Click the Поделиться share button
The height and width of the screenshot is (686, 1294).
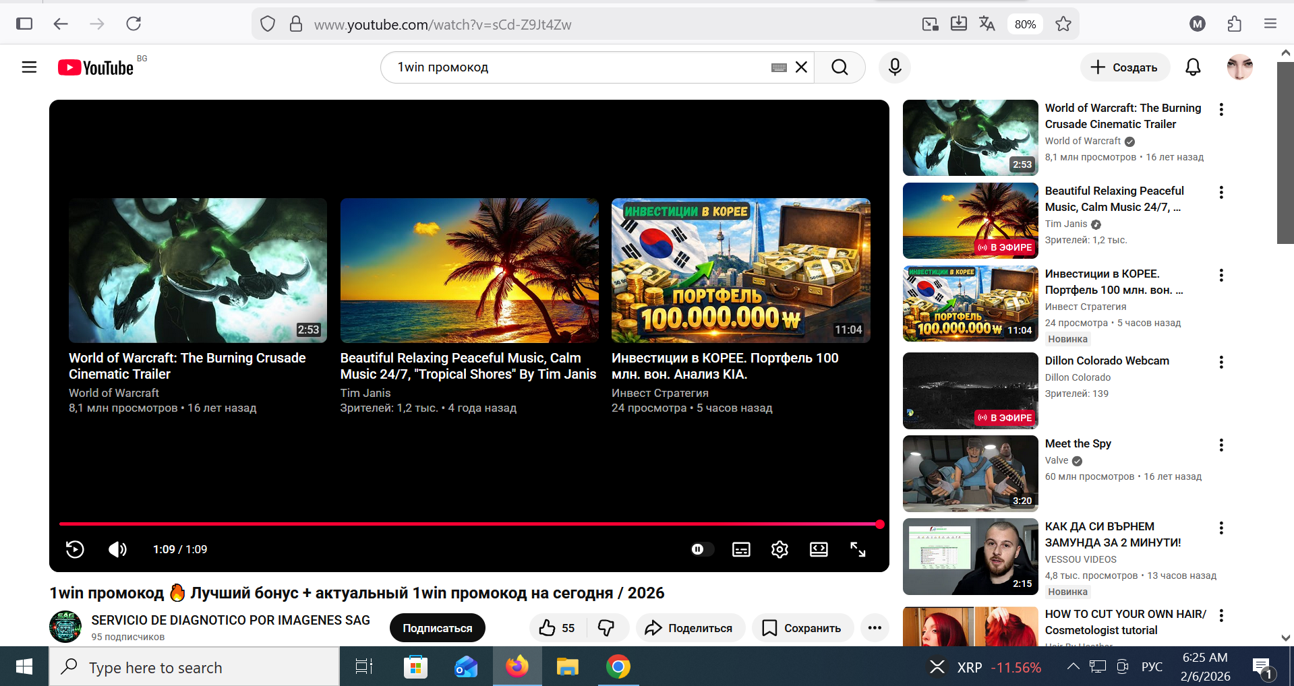coord(690,627)
